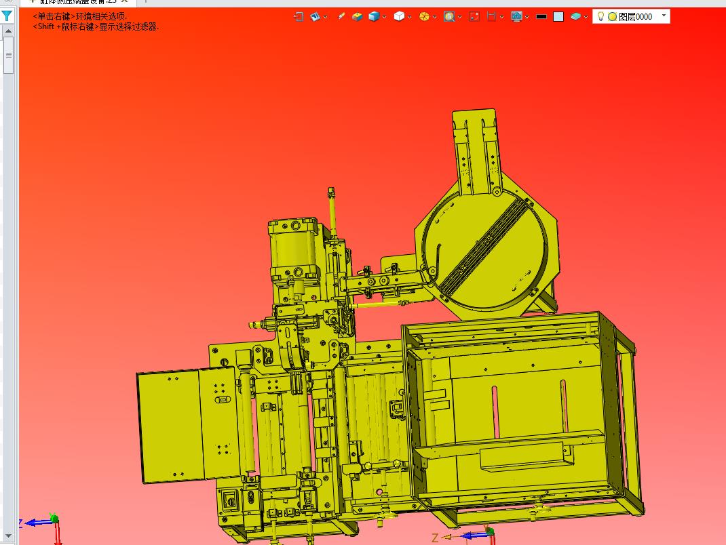Click the light blue square swatch

coord(558,16)
